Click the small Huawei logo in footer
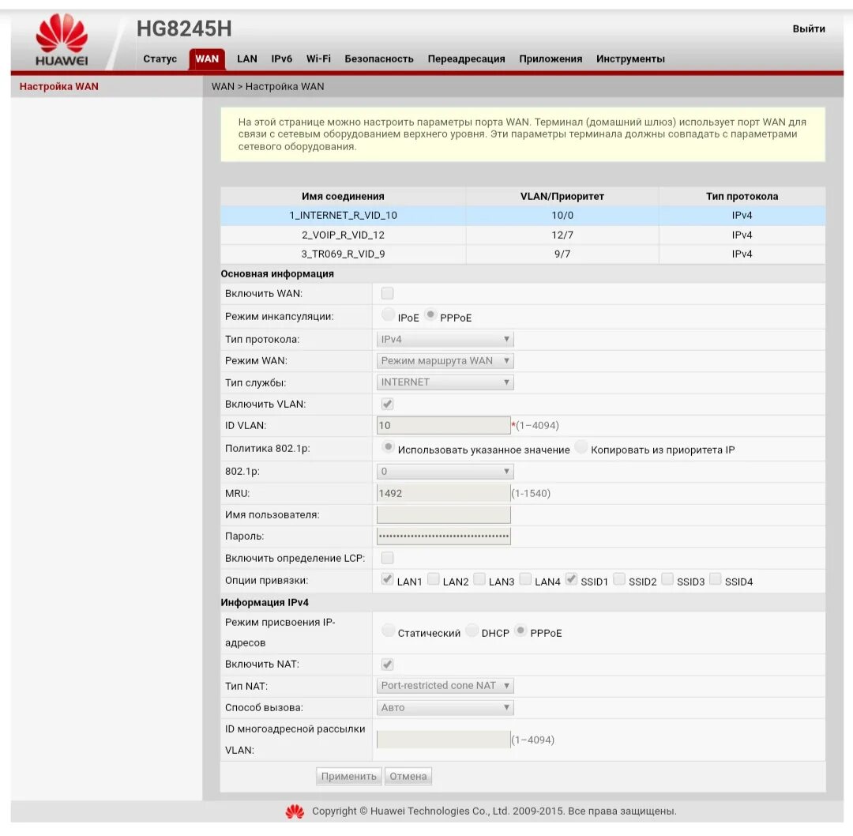Screen dimensions: 853x836 pos(295,812)
